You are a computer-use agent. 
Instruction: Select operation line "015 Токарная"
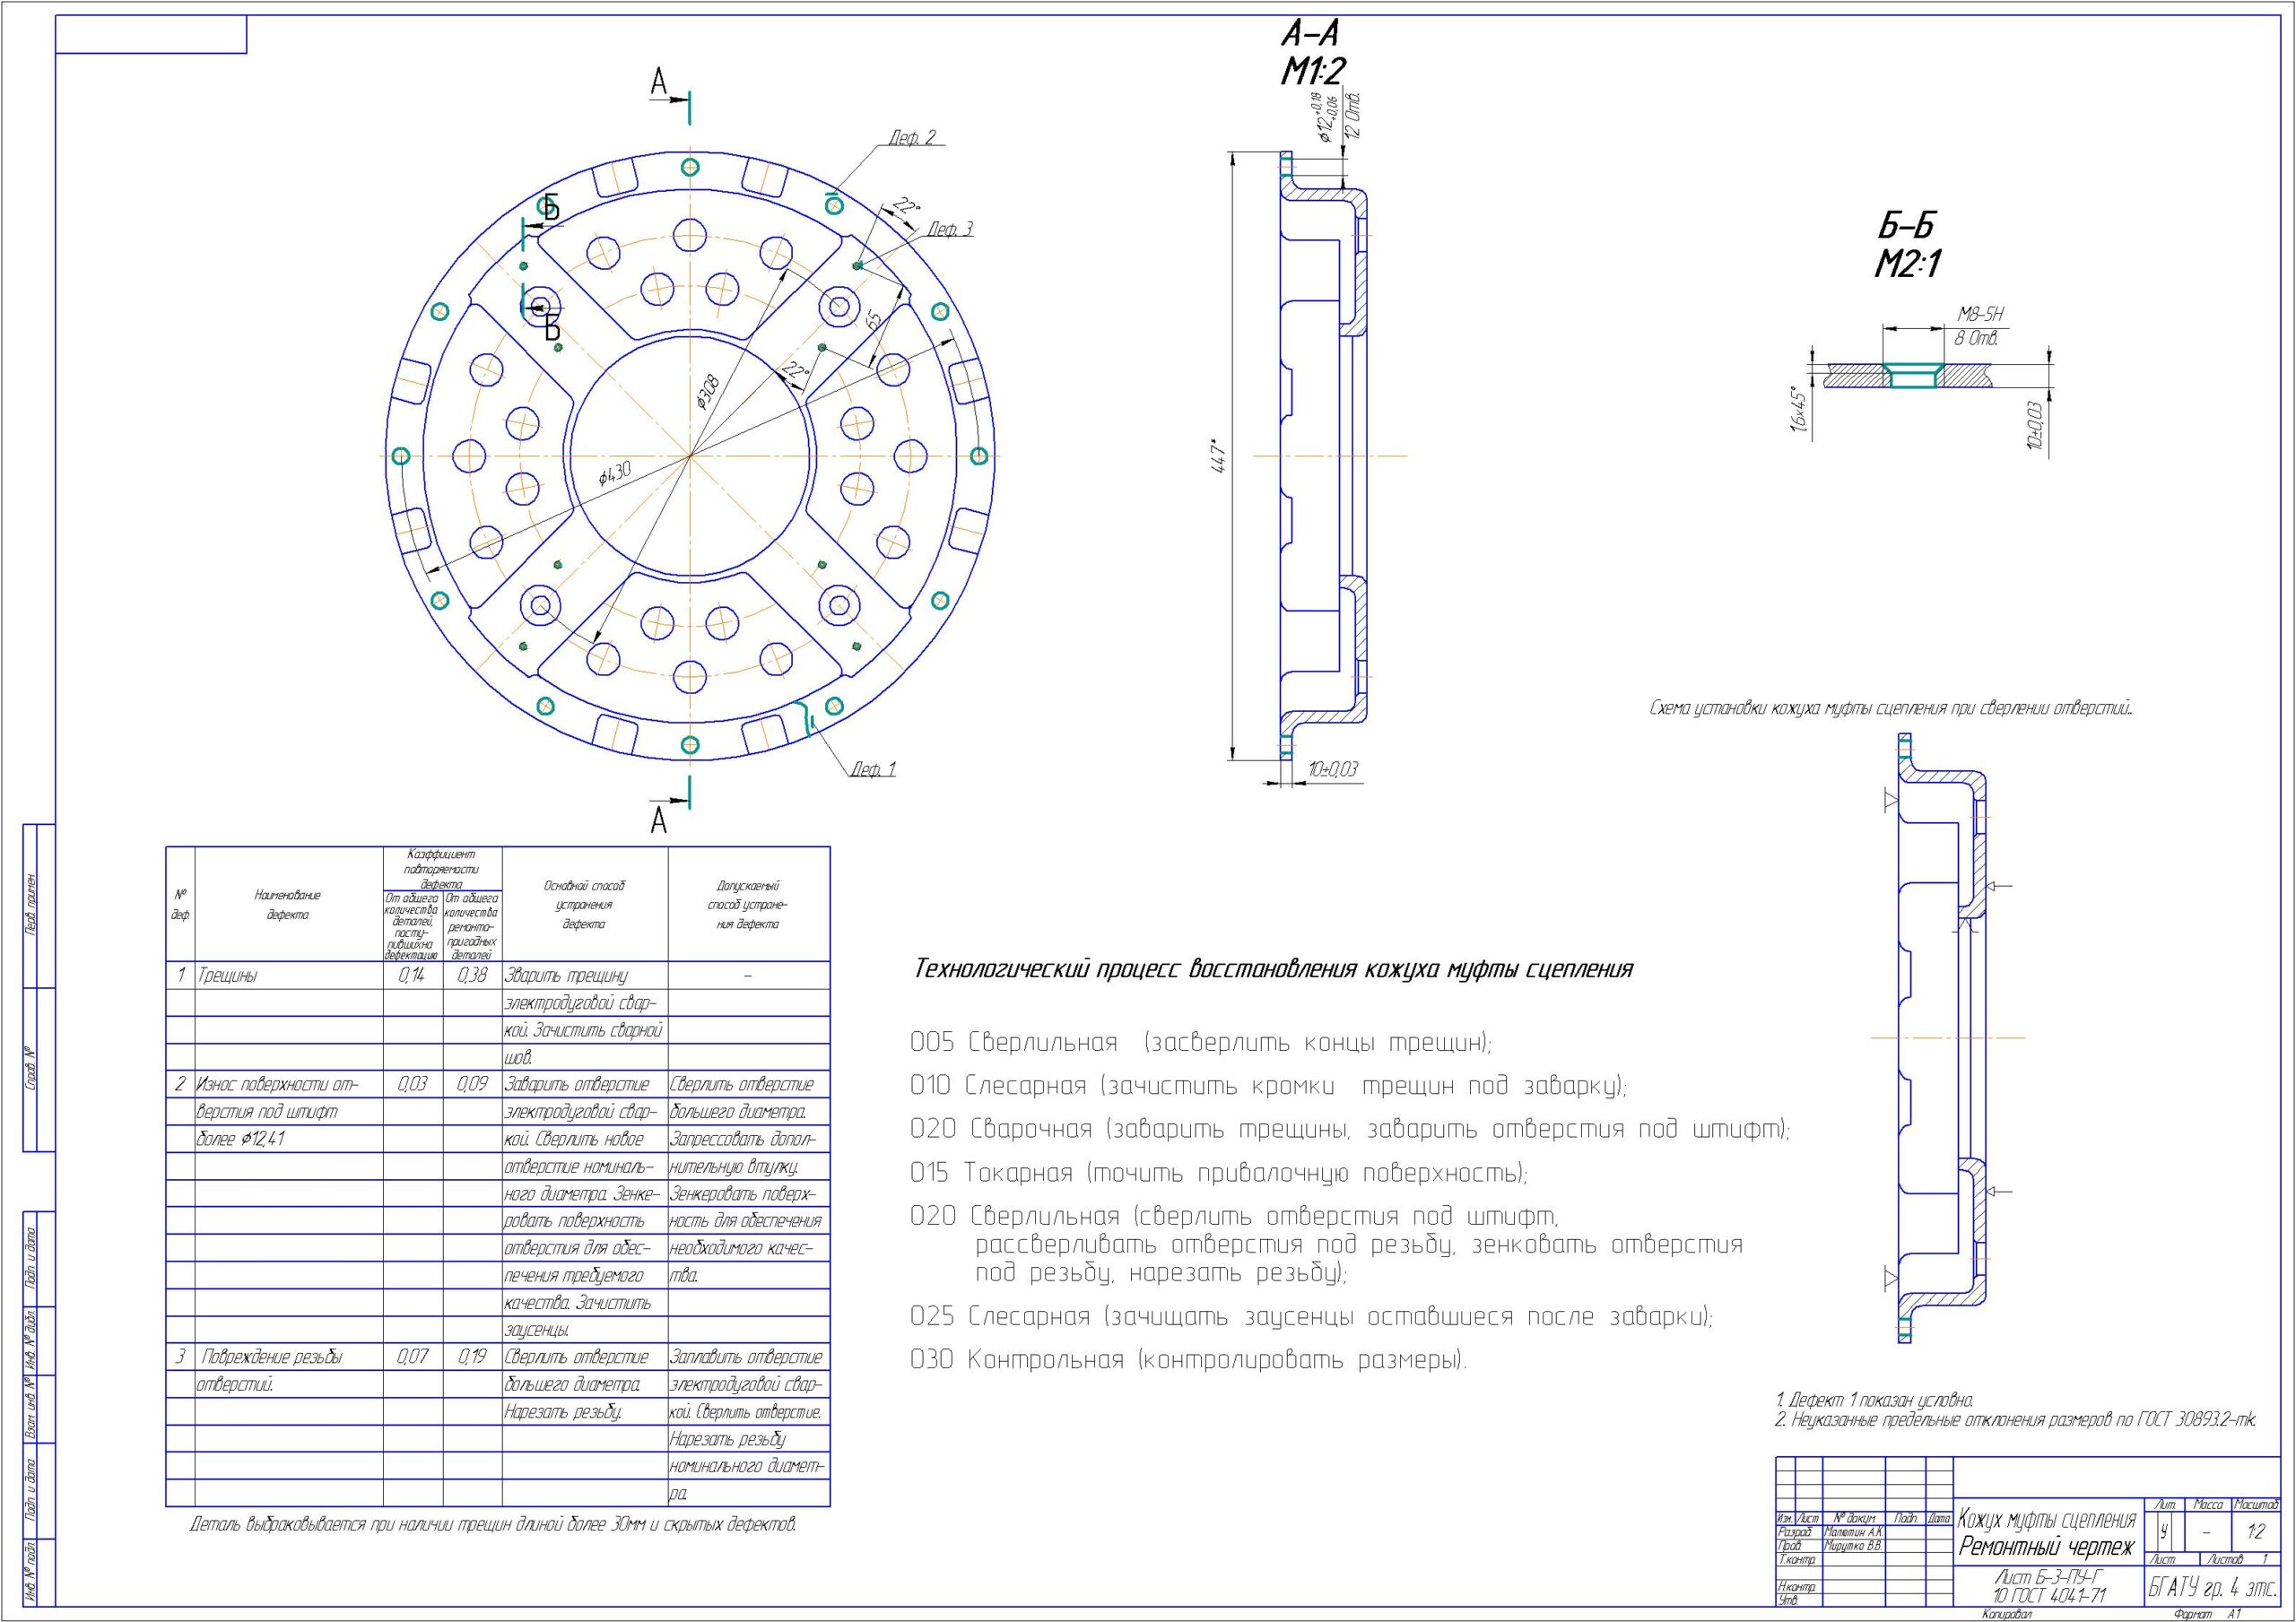pyautogui.click(x=1219, y=1172)
